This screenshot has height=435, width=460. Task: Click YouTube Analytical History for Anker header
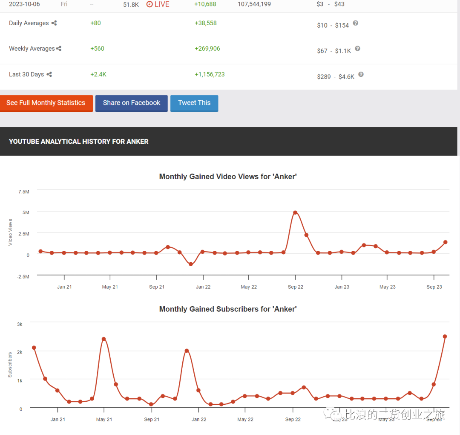click(79, 142)
